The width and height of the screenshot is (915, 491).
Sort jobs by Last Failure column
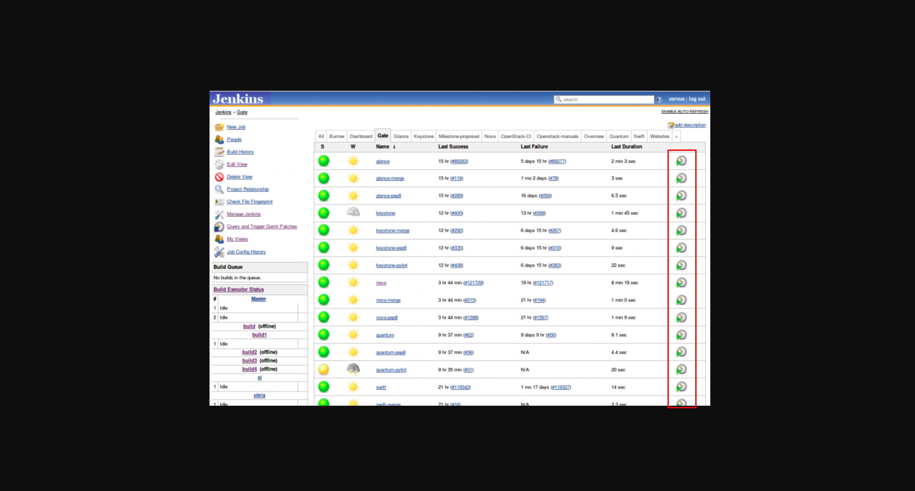point(534,147)
